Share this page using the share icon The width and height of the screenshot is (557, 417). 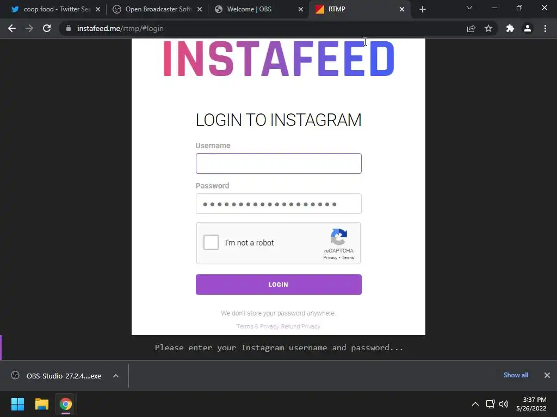[471, 28]
